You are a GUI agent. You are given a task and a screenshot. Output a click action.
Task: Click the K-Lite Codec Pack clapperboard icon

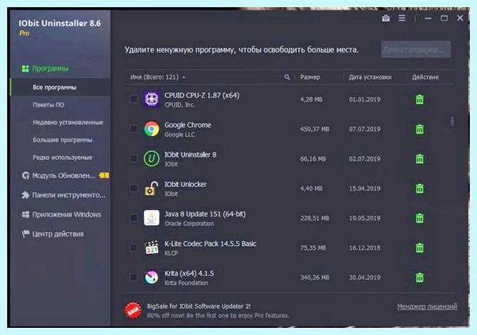[x=152, y=247]
